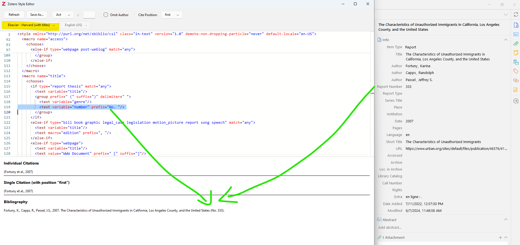Click line 128 'WWW Document' value text
Image resolution: width=520 pixels, height=245 pixels.
coord(91,154)
